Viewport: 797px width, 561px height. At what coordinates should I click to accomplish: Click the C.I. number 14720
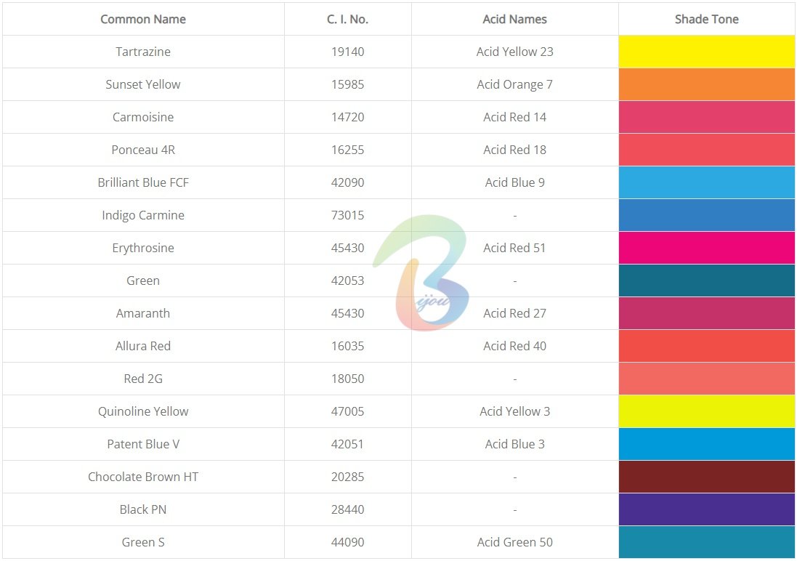click(348, 117)
